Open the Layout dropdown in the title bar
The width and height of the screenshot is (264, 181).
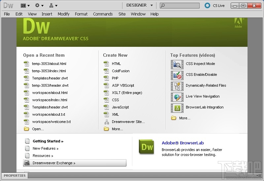pos(25,6)
